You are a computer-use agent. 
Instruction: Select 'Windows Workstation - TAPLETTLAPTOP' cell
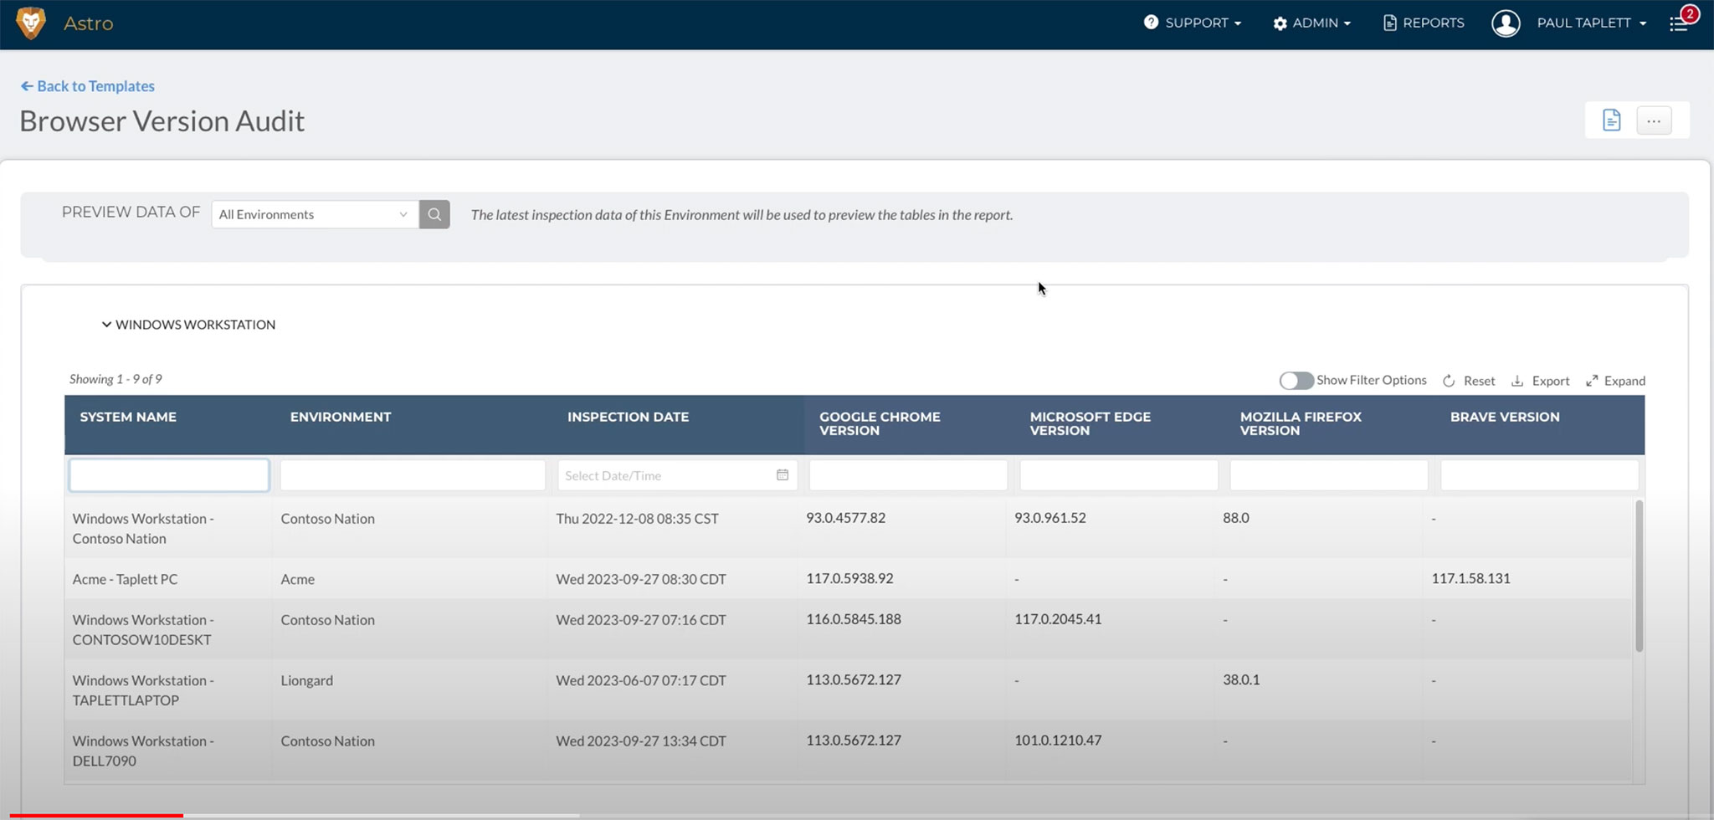[143, 690]
